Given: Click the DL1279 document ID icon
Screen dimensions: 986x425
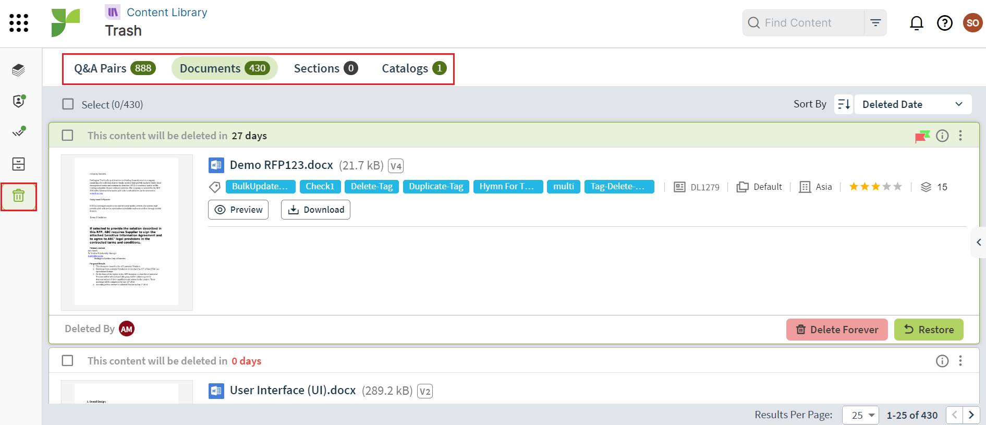Looking at the screenshot, I should click(679, 187).
